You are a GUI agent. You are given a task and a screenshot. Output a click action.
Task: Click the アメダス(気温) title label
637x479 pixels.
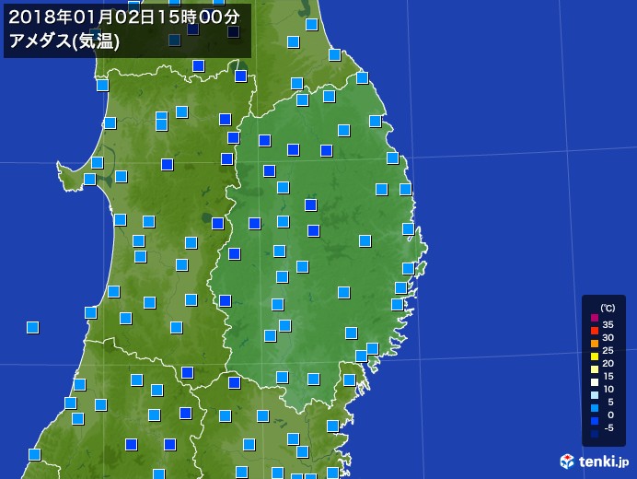[64, 41]
